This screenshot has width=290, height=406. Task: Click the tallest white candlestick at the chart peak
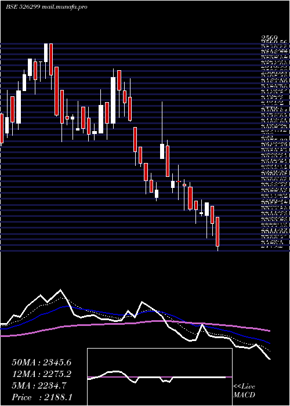click(46, 53)
